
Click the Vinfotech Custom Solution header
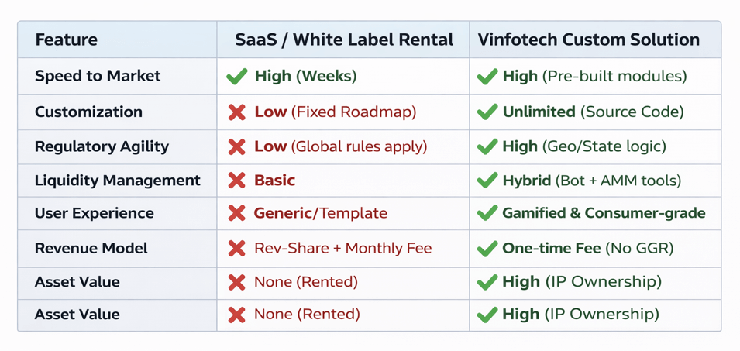click(588, 40)
